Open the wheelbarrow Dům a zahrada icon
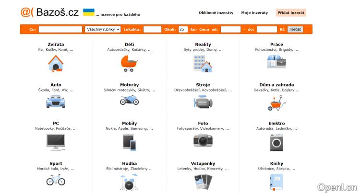 (276, 102)
